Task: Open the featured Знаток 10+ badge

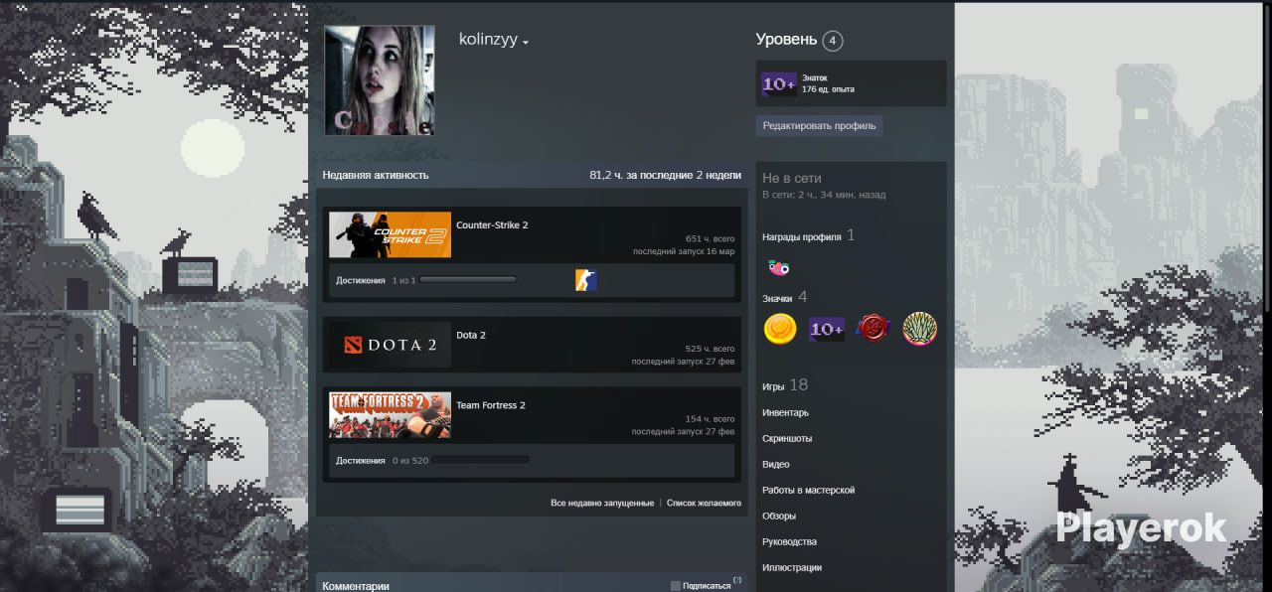Action: (x=779, y=84)
